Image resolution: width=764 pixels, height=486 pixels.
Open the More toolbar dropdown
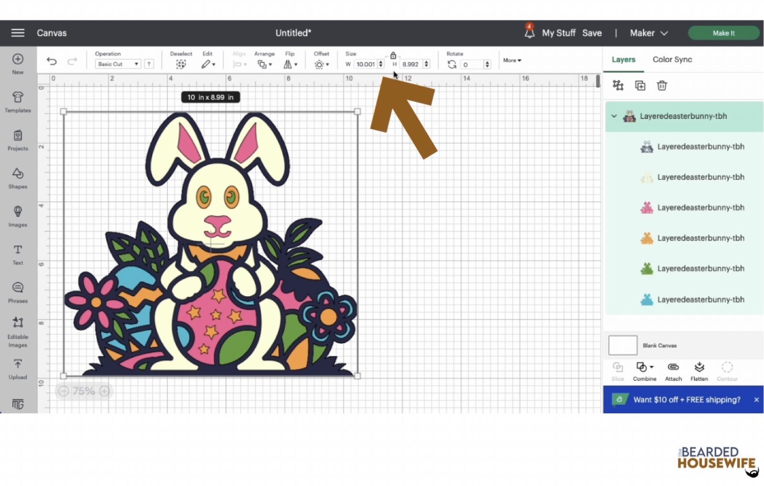coord(512,60)
